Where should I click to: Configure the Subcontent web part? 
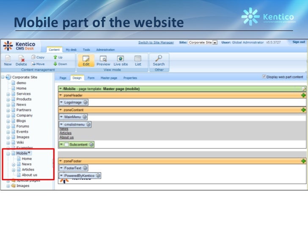coord(91,144)
